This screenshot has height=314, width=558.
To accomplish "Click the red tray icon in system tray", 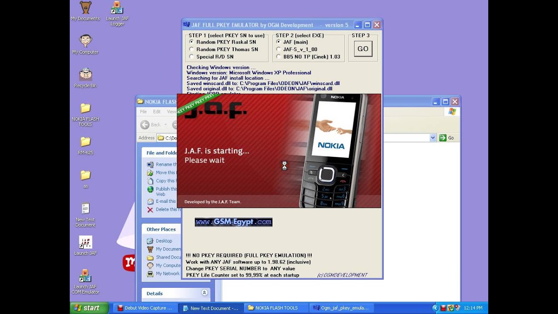I will click(x=443, y=308).
